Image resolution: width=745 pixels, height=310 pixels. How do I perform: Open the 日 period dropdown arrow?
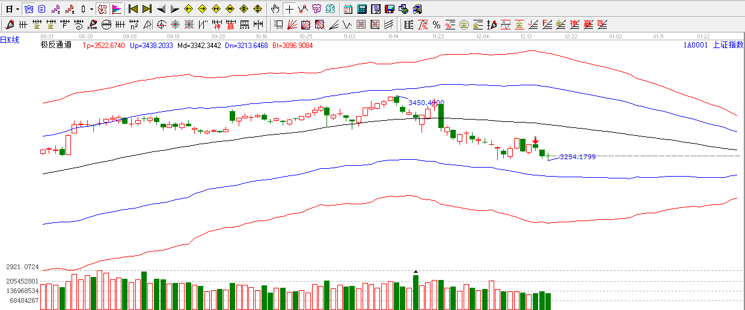click(18, 9)
